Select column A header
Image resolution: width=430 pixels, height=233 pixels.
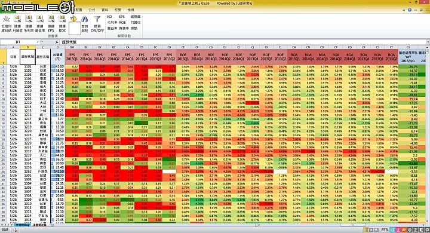(x=13, y=47)
